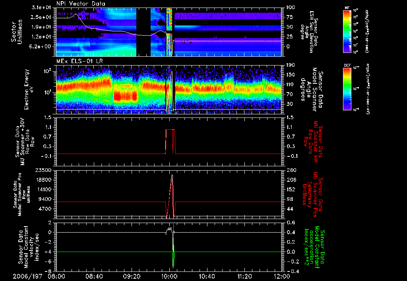Viewport: 407px width, 281px height.
Task: Click the red square pulse in the +30V panel
Action: pos(170,141)
